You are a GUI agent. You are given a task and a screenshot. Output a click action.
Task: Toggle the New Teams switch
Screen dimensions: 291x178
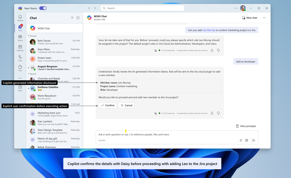[x=43, y=8]
